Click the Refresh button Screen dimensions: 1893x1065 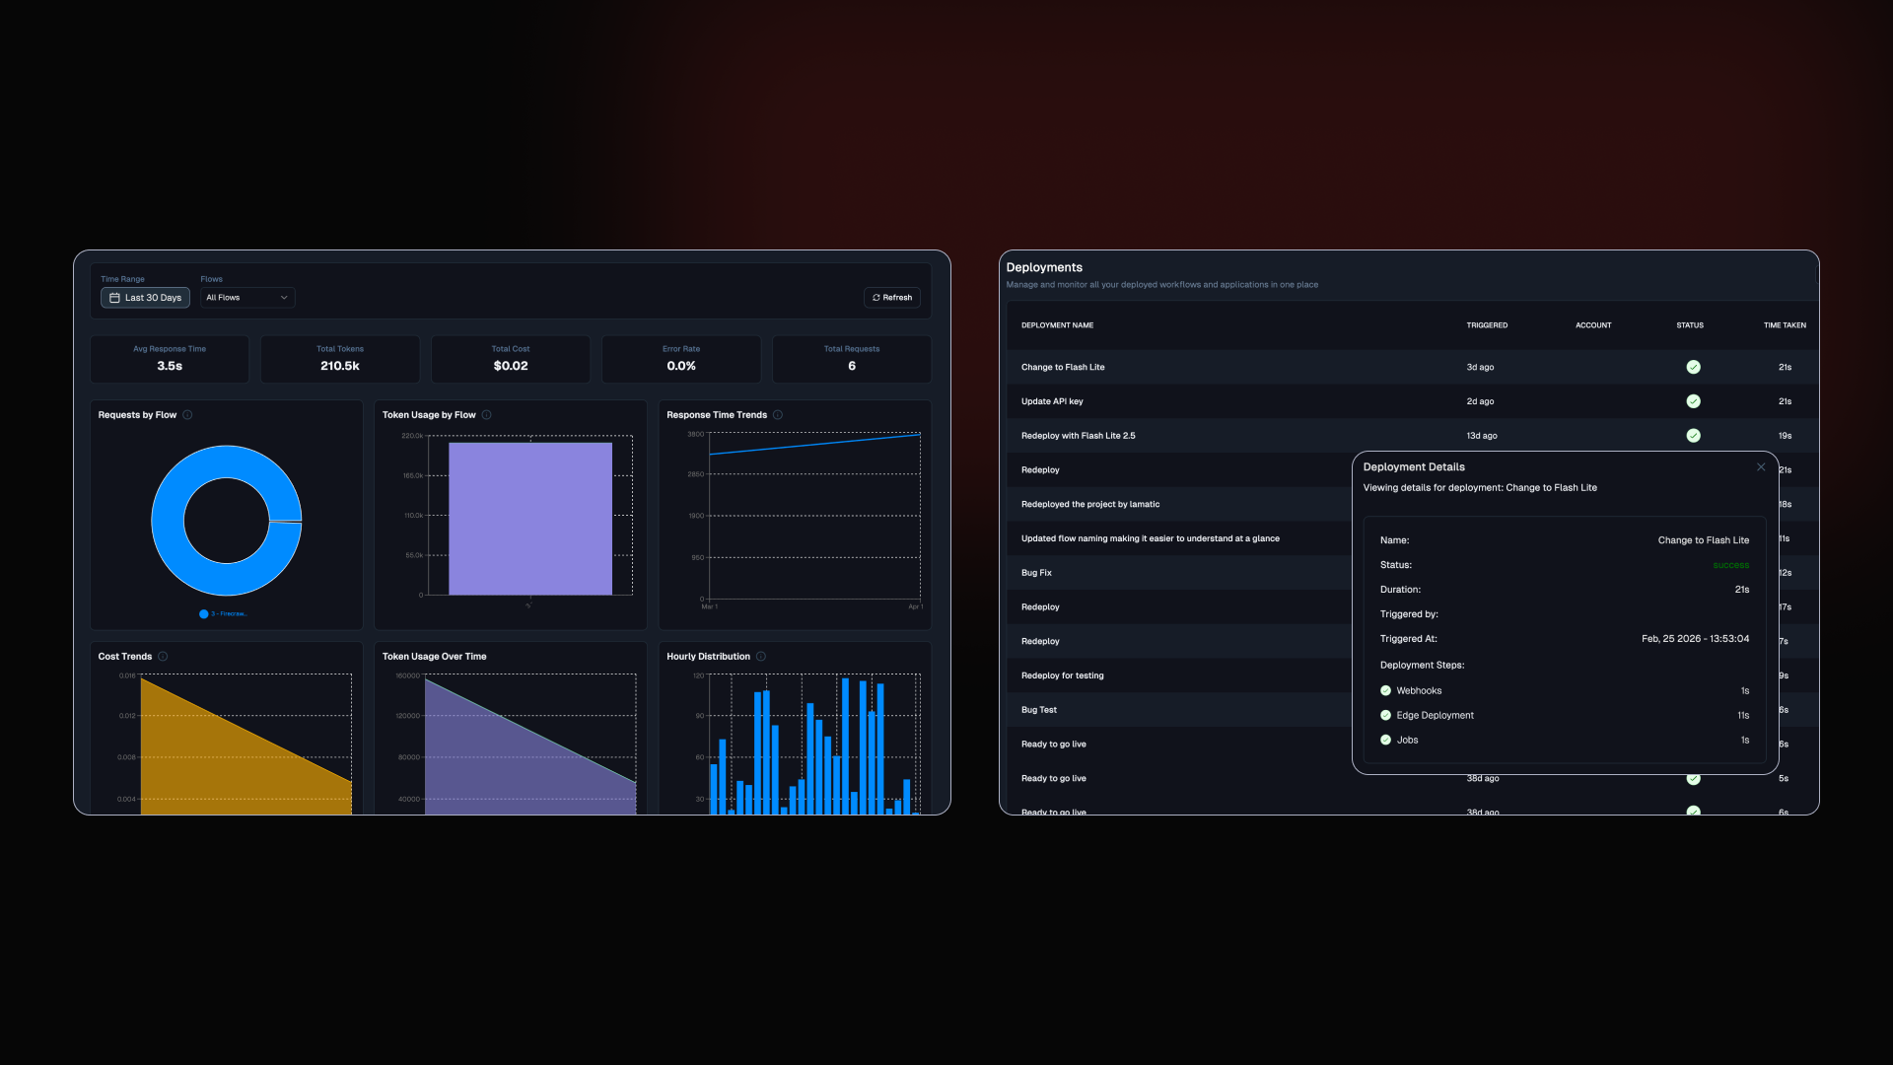(891, 298)
